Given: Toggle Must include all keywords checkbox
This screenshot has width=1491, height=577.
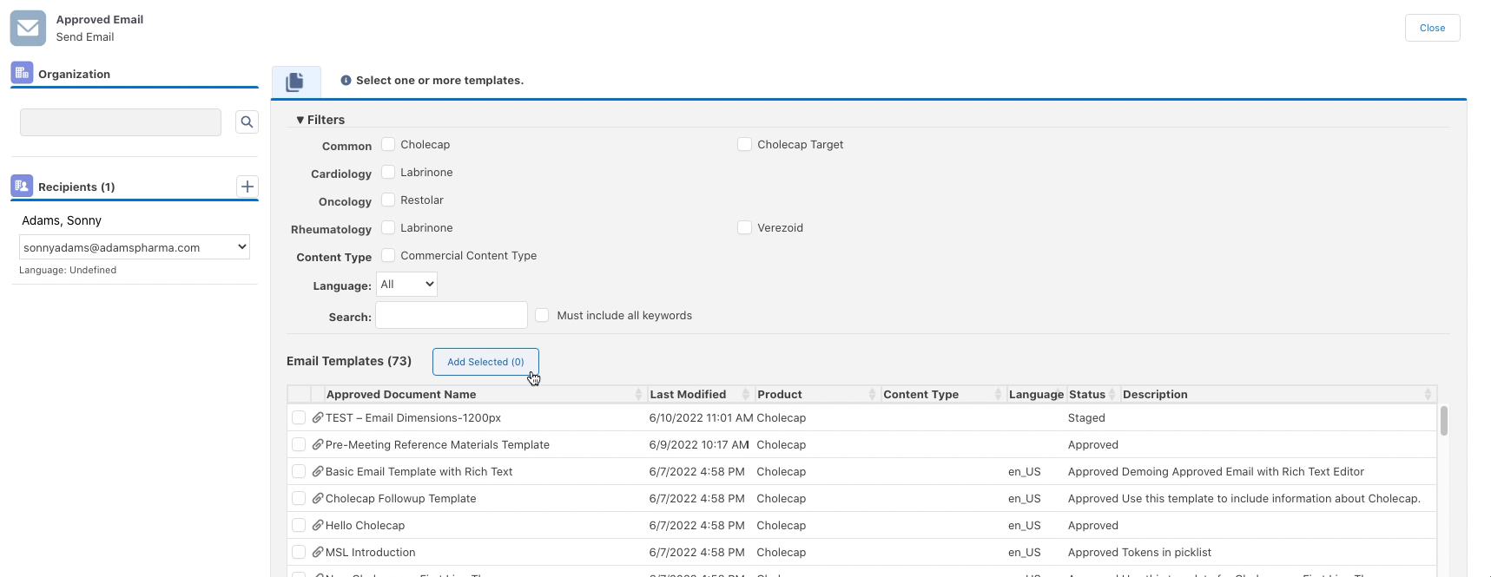Looking at the screenshot, I should (542, 315).
